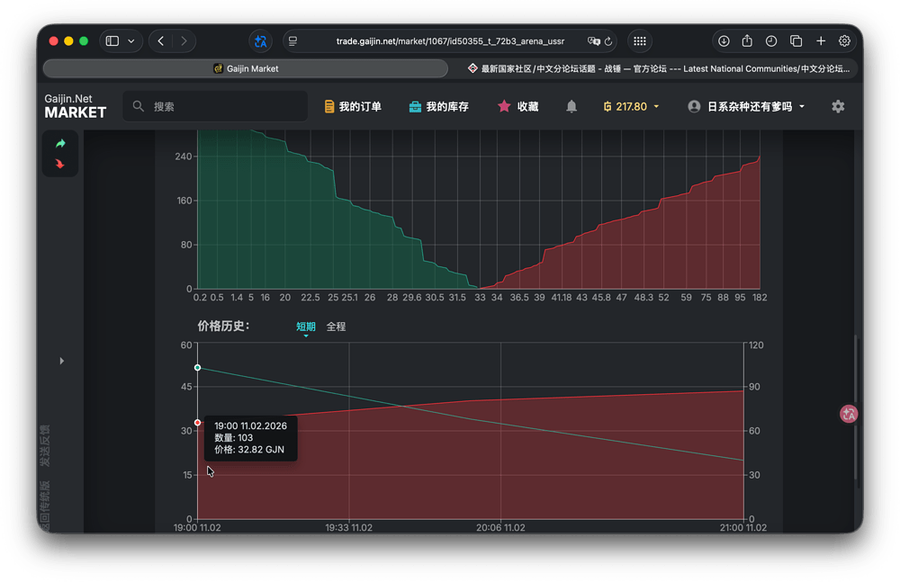Select the 短期 price history tab
Screen dimensions: 900x582
click(x=306, y=327)
